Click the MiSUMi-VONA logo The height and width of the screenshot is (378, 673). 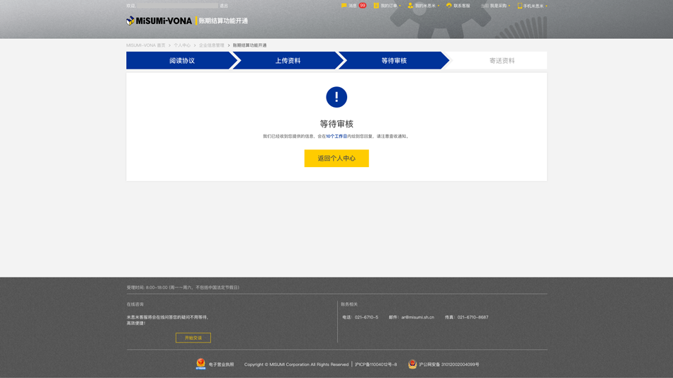coord(159,21)
